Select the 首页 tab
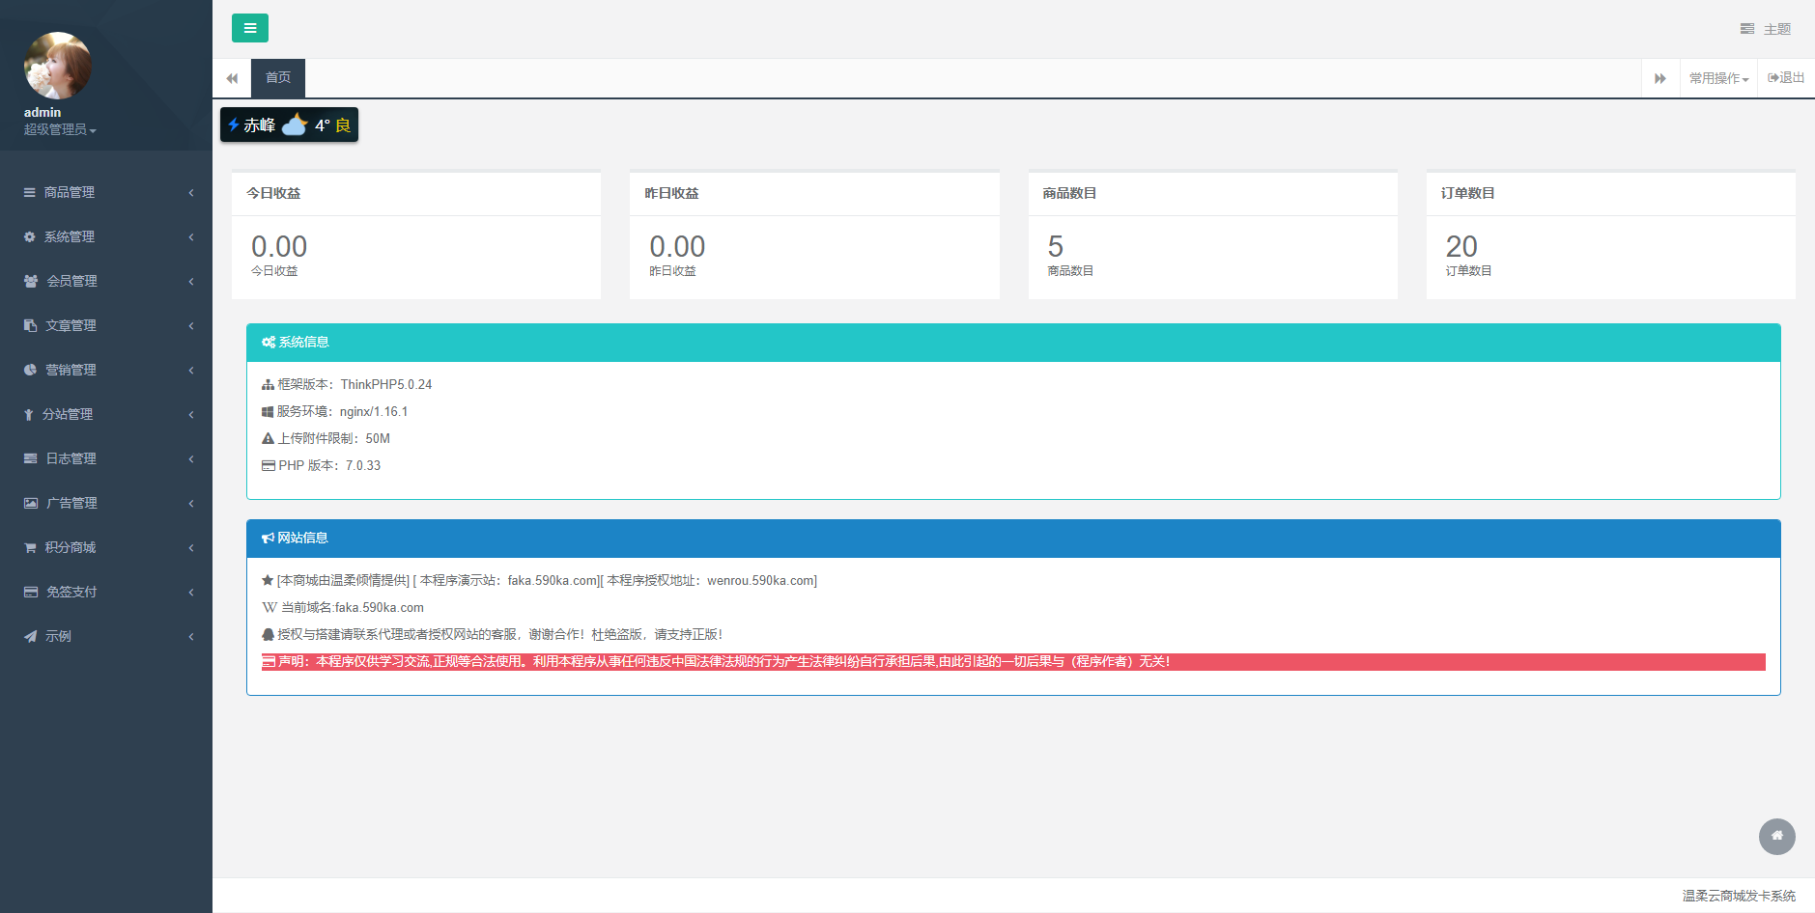 [278, 78]
